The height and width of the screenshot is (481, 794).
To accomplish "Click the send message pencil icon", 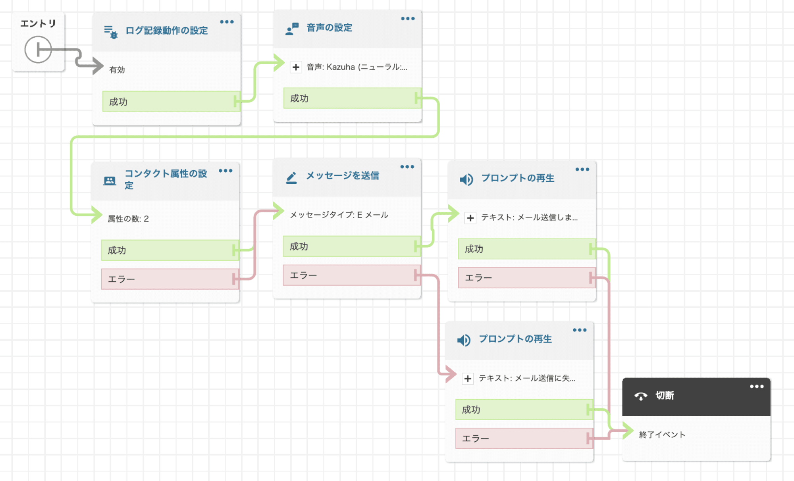I will coord(291,178).
